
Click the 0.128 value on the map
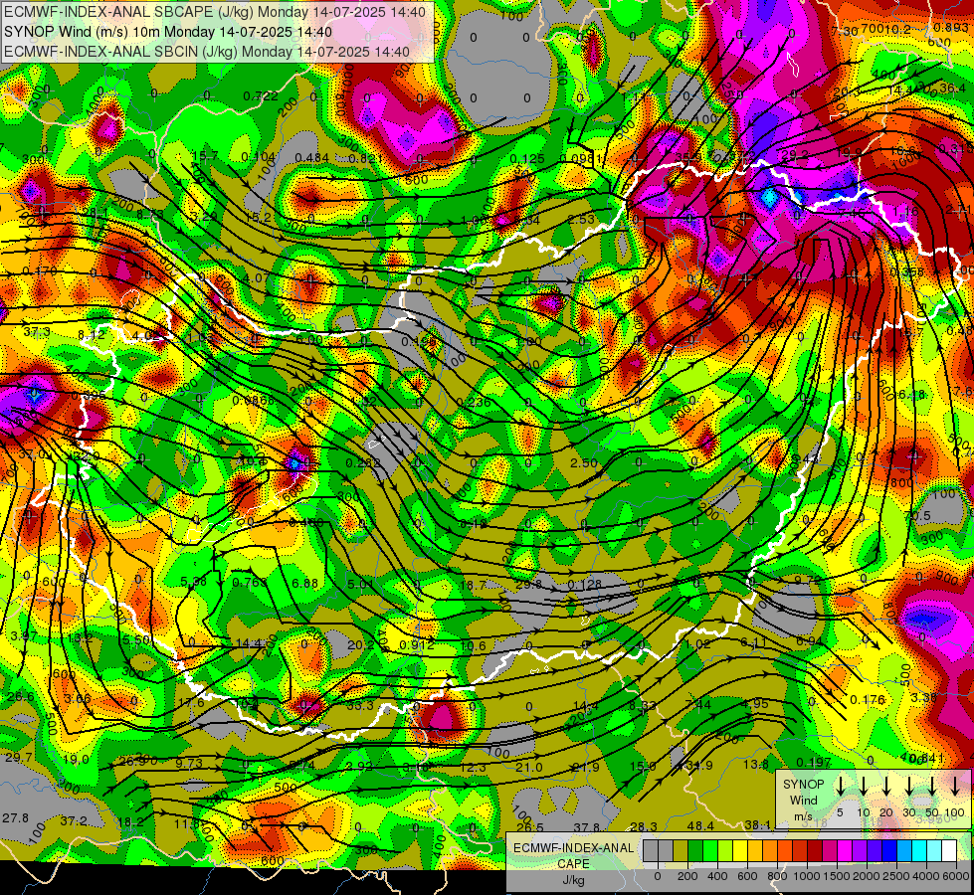point(584,585)
